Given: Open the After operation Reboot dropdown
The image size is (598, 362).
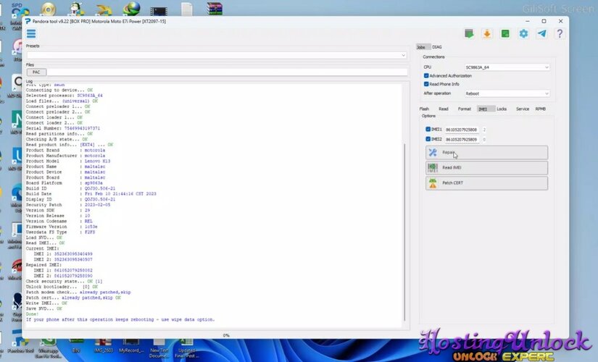Looking at the screenshot, I should 507,93.
